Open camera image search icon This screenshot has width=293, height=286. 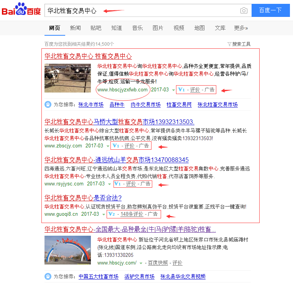tap(244, 10)
